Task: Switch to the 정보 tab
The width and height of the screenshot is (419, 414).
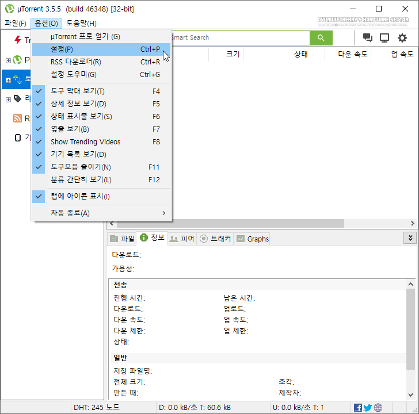Action: click(x=152, y=238)
